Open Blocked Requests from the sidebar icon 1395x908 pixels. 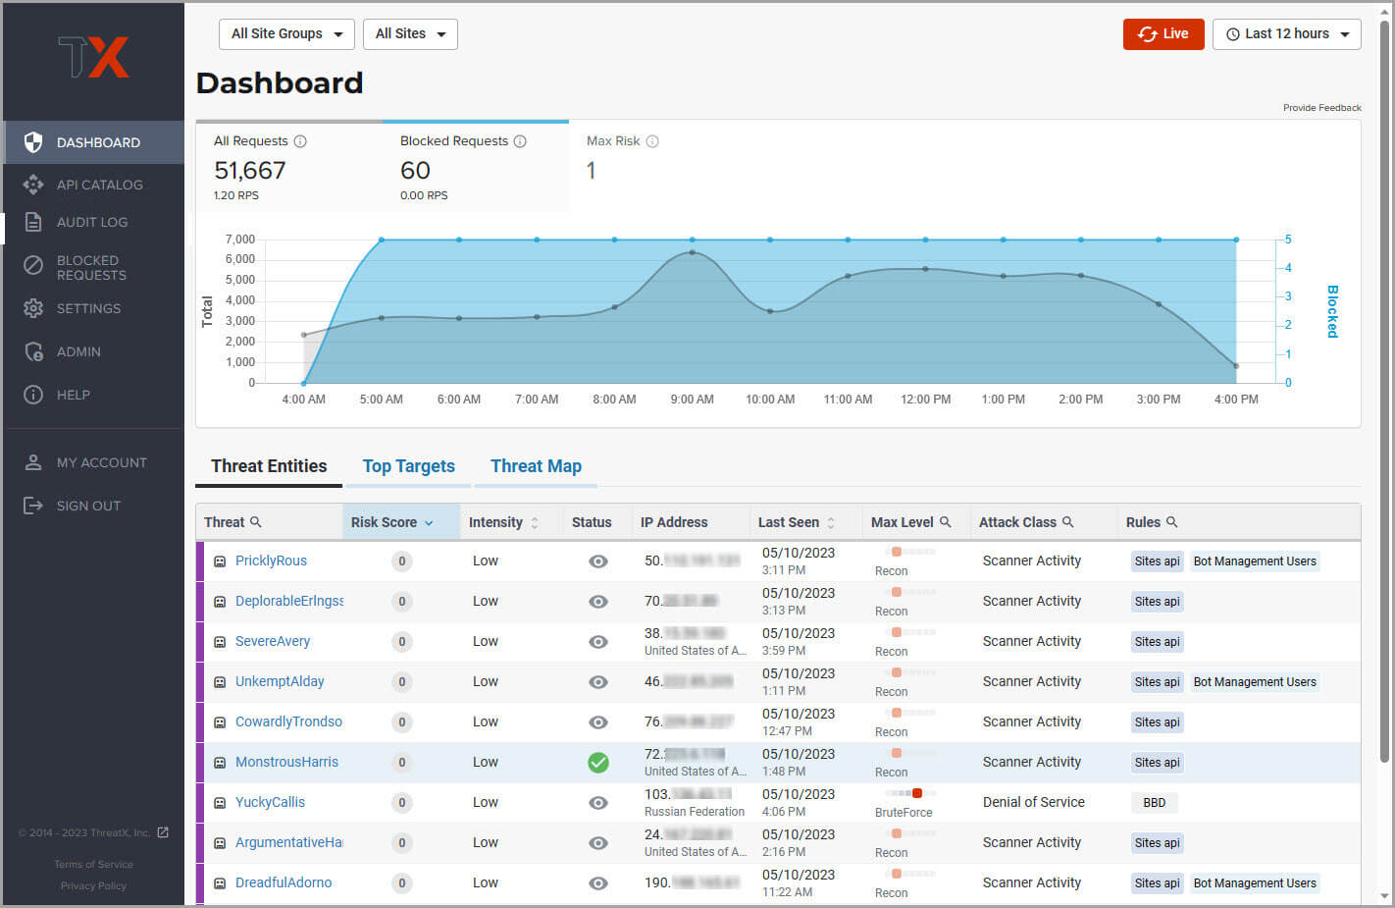point(33,266)
